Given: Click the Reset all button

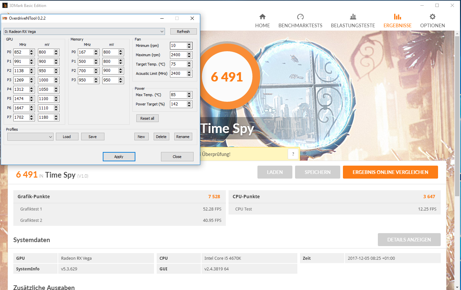Looking at the screenshot, I should click(147, 118).
